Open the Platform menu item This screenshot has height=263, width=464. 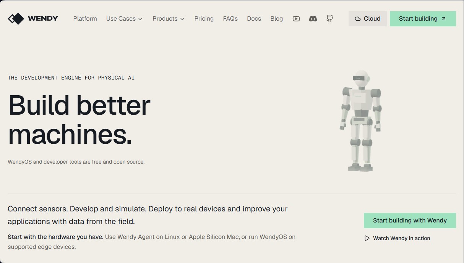(x=85, y=19)
